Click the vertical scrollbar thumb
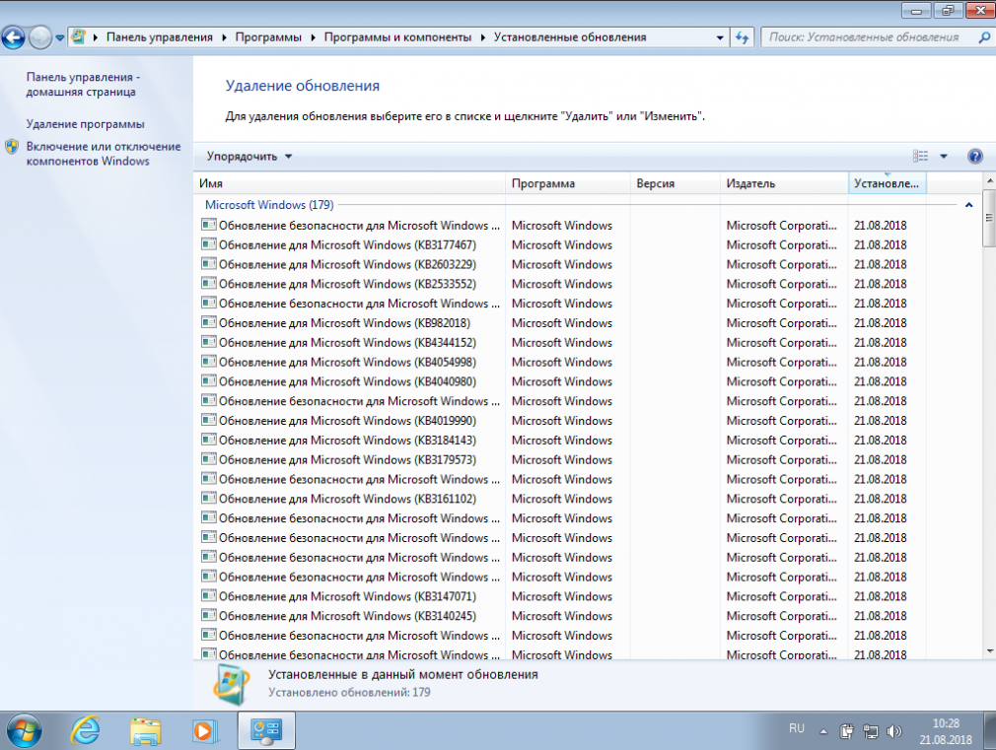Image resolution: width=996 pixels, height=750 pixels. 989,218
